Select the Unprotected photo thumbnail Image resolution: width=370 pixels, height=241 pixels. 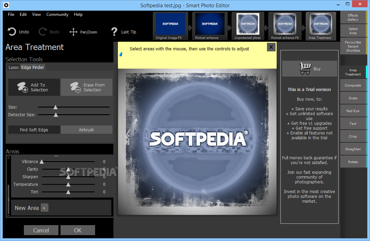pos(248,26)
